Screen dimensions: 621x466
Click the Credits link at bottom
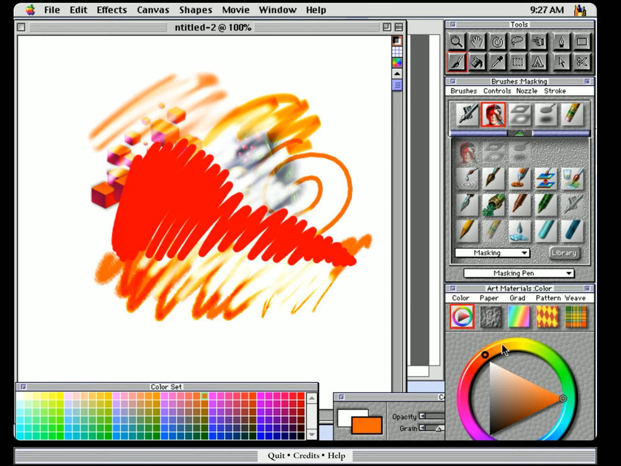306,456
